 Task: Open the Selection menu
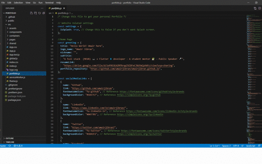pyautogui.click(x=18, y=3)
